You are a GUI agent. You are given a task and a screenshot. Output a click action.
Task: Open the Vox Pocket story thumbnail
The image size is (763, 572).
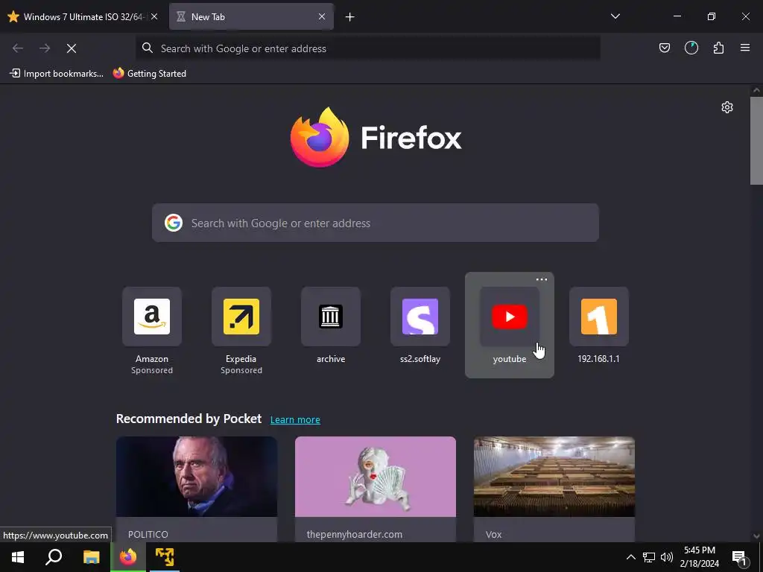[x=554, y=477]
